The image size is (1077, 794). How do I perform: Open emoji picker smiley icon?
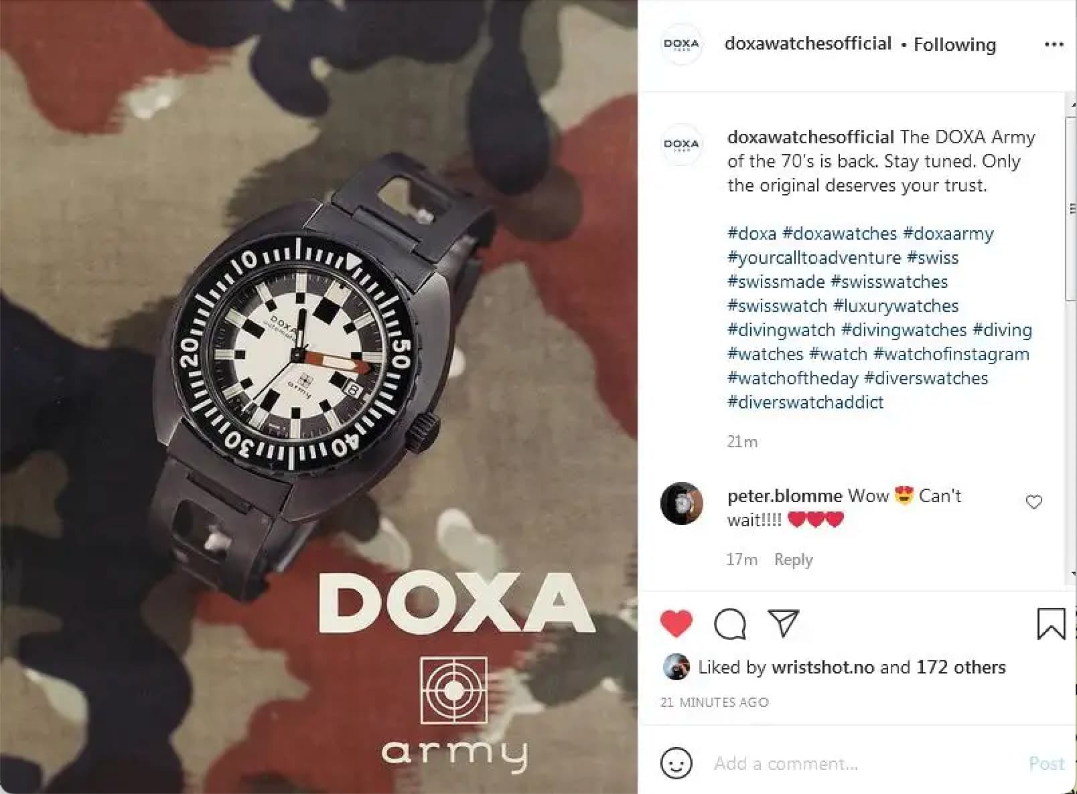pyautogui.click(x=676, y=763)
